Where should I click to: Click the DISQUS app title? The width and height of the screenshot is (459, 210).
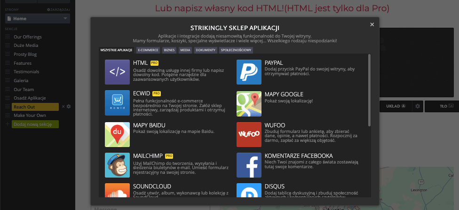275,187
